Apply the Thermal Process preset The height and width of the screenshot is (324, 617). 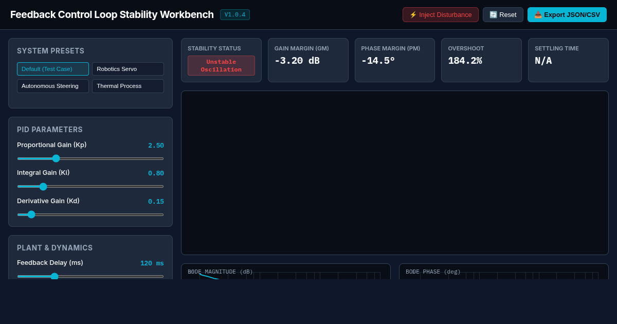point(128,86)
